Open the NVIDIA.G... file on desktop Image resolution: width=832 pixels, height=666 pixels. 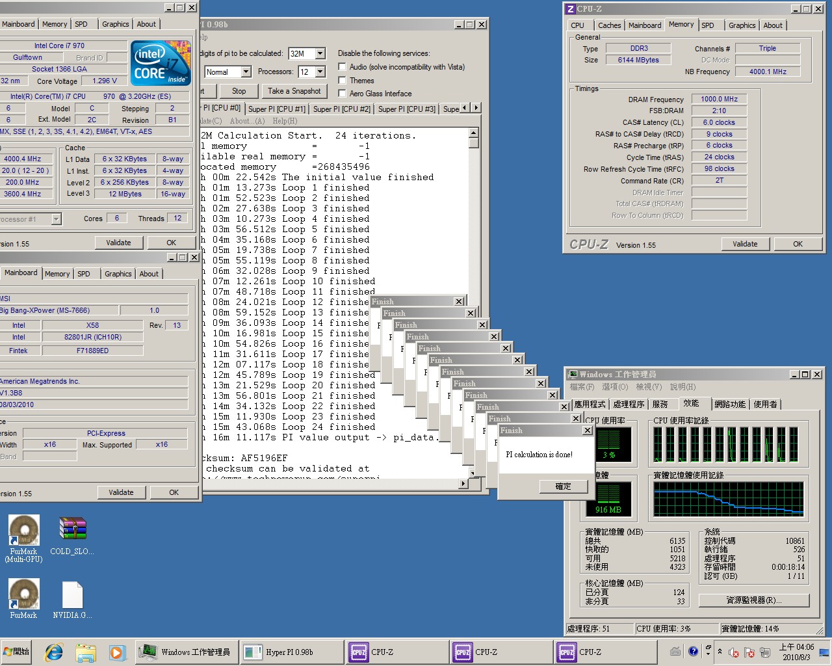tap(72, 600)
